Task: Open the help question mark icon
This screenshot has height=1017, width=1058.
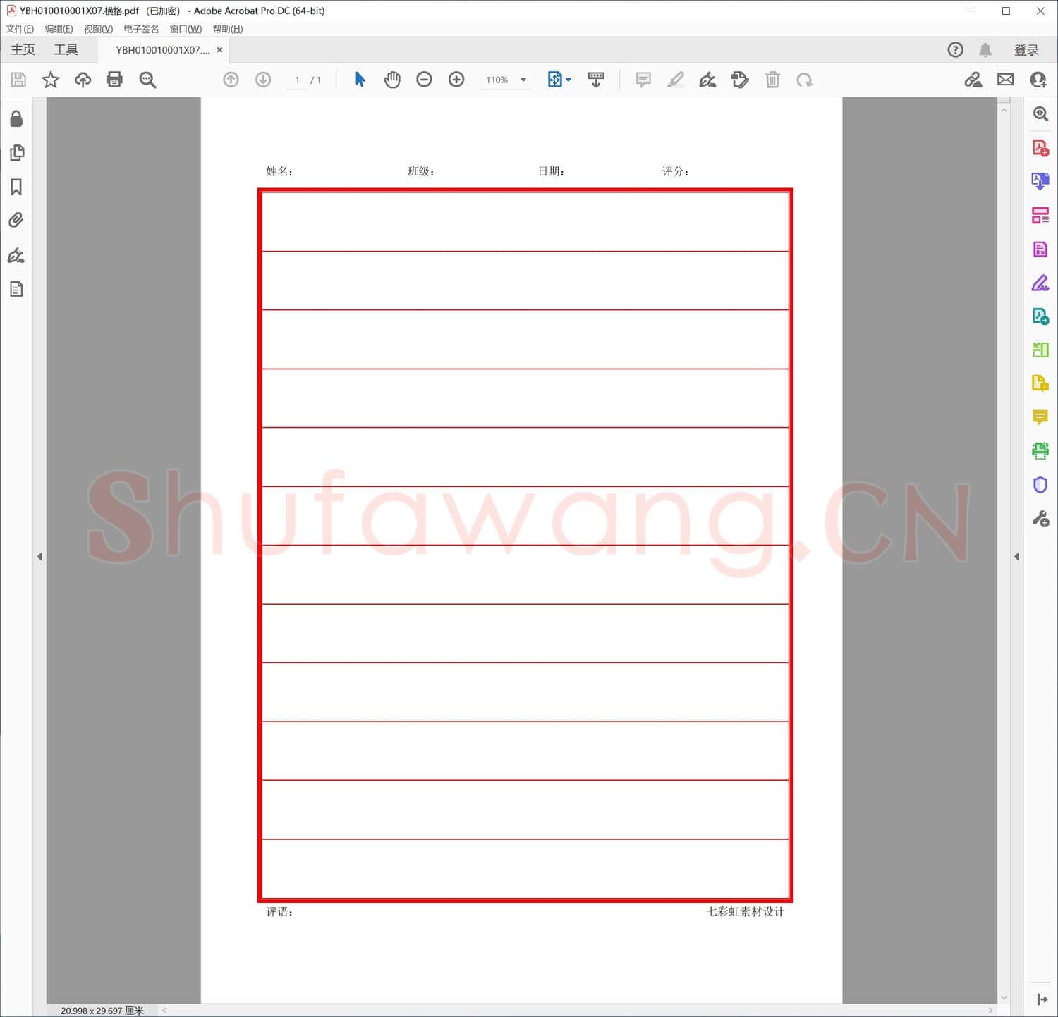Action: tap(955, 49)
